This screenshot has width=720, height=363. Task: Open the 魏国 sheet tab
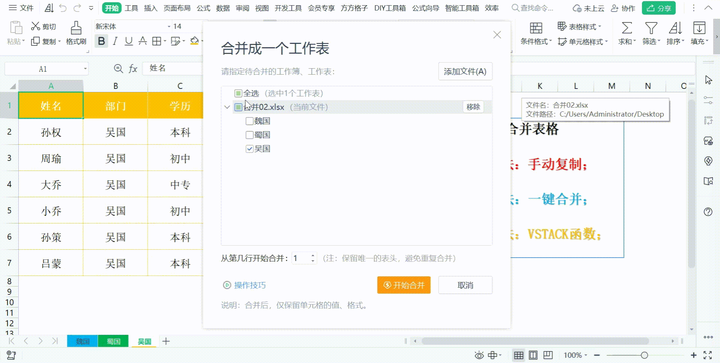[x=83, y=341]
